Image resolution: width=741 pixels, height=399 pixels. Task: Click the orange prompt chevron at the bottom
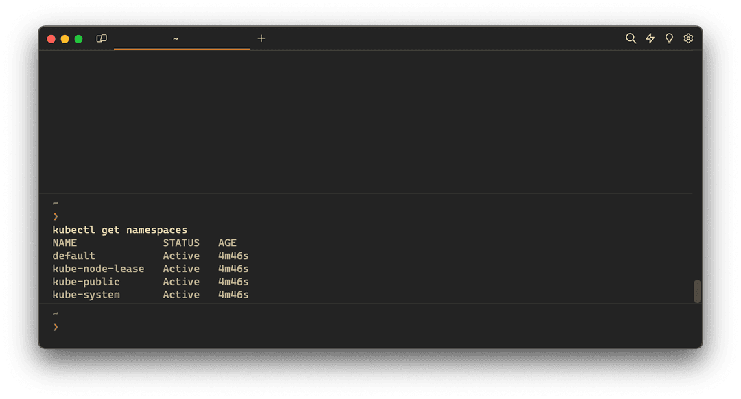[56, 327]
